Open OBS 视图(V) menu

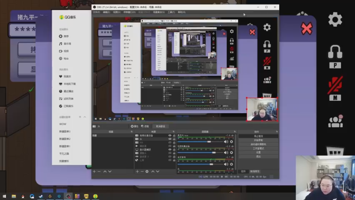(x=117, y=12)
